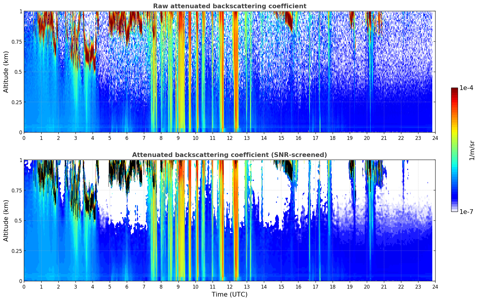
Task: Click the '1e-4' colorbar maximum label
Action: (466, 88)
